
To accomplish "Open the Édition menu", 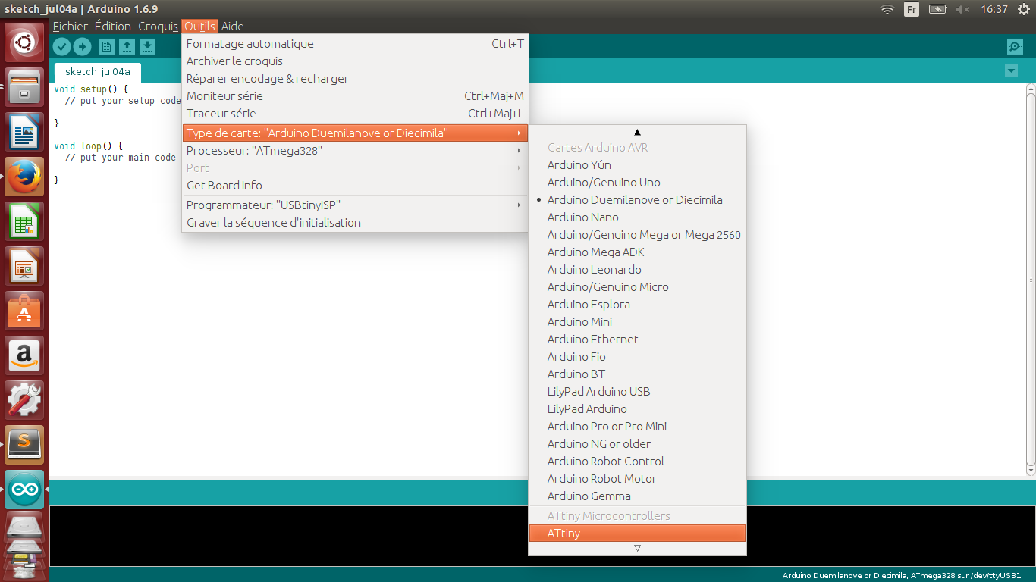I will click(113, 26).
